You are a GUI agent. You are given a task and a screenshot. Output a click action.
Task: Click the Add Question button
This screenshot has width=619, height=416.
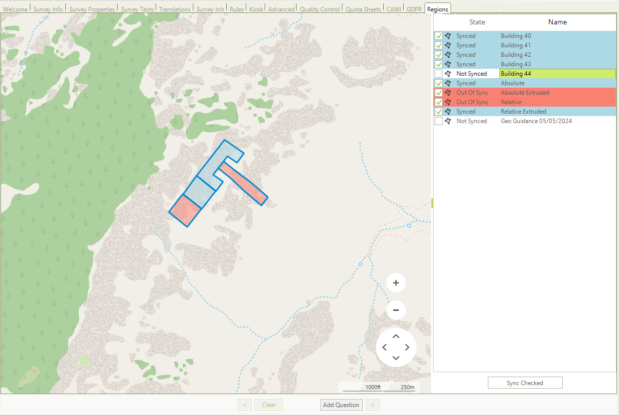(x=341, y=405)
